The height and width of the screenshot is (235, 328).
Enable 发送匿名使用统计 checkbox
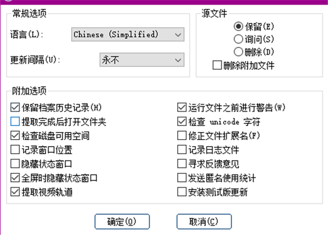(x=182, y=178)
